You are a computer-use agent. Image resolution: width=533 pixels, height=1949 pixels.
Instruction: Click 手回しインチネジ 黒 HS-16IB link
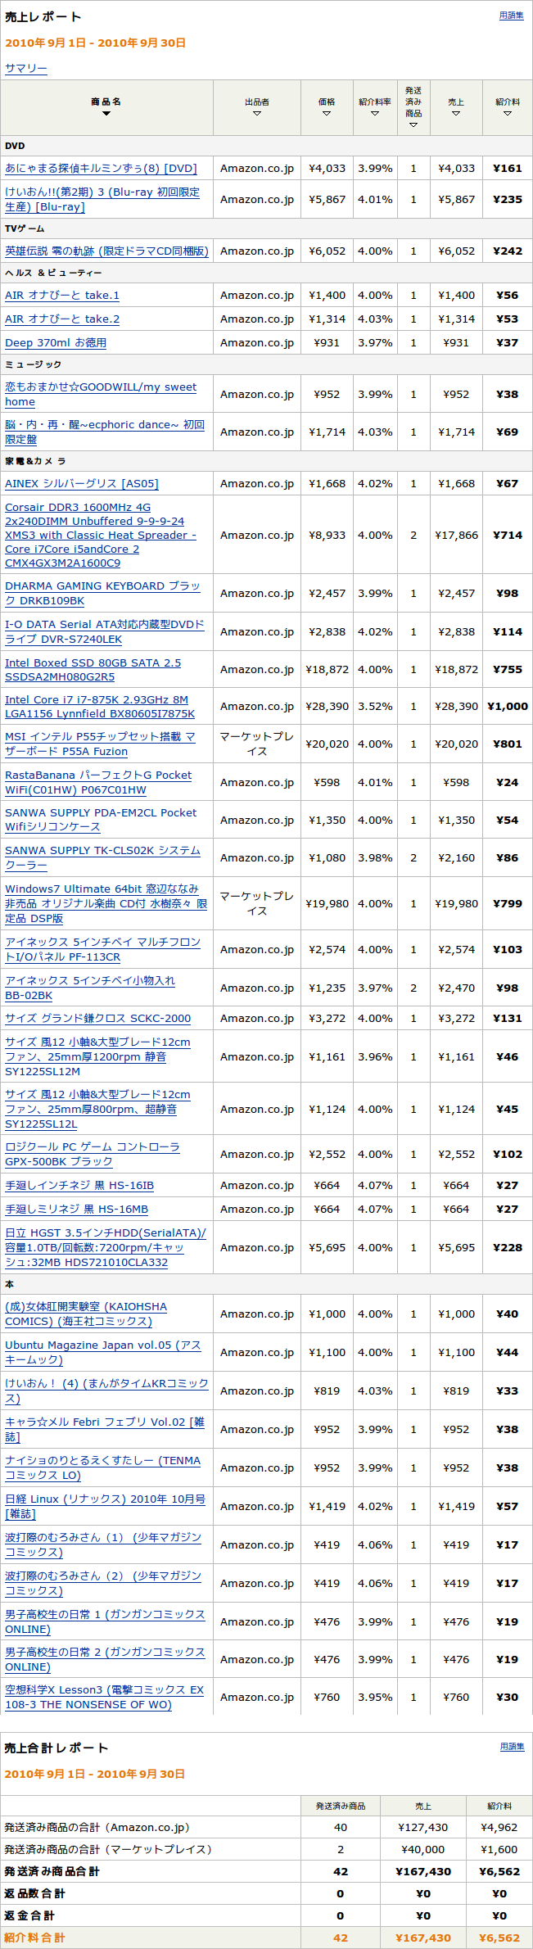79,1186
